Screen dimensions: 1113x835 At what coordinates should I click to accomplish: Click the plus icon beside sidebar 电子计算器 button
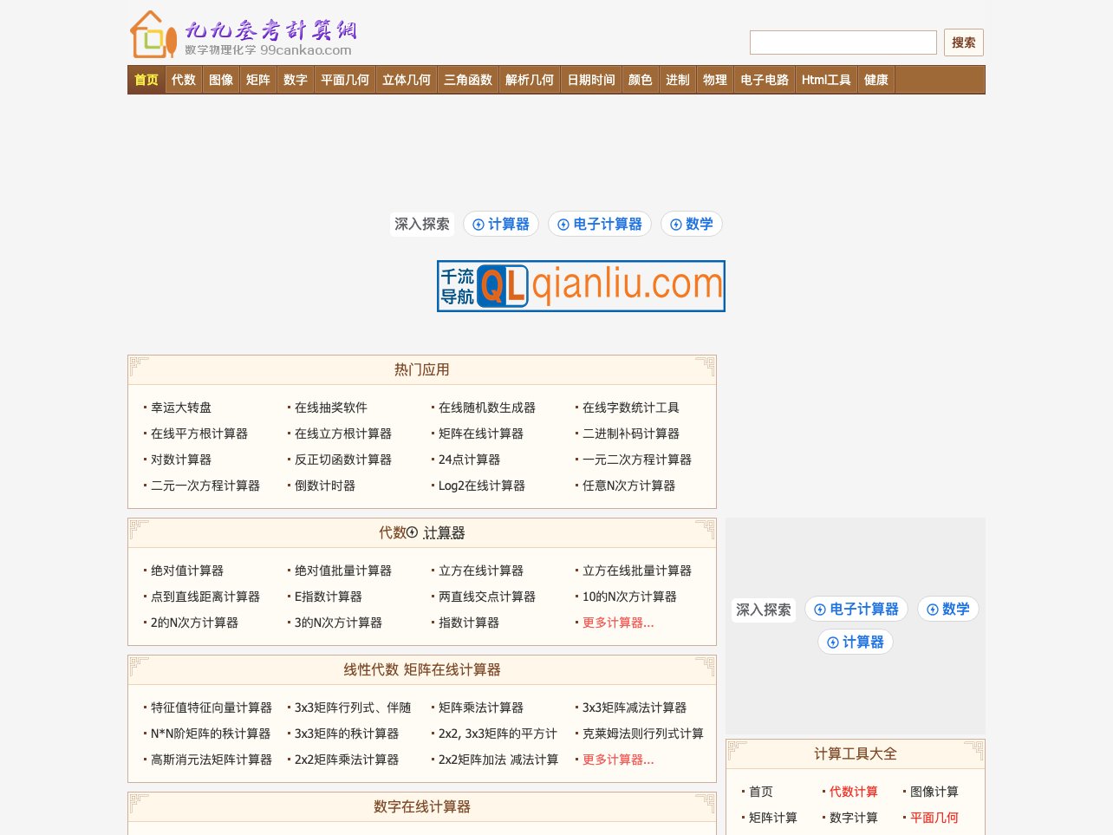(819, 609)
